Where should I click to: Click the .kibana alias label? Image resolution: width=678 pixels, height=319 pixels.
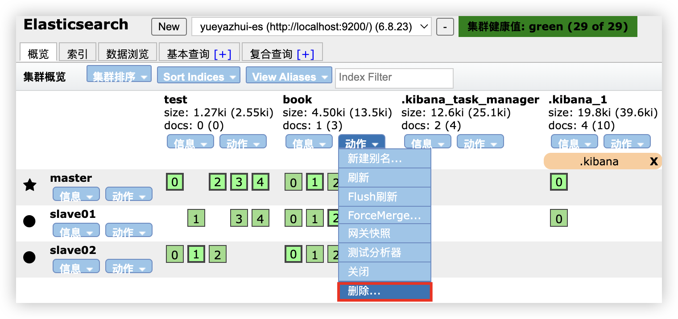(x=599, y=161)
